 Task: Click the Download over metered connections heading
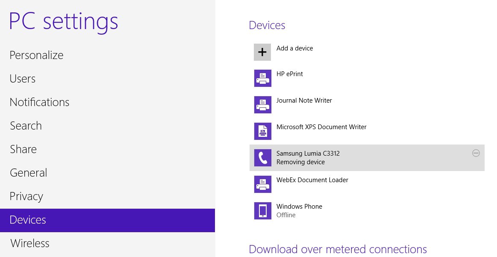click(338, 249)
